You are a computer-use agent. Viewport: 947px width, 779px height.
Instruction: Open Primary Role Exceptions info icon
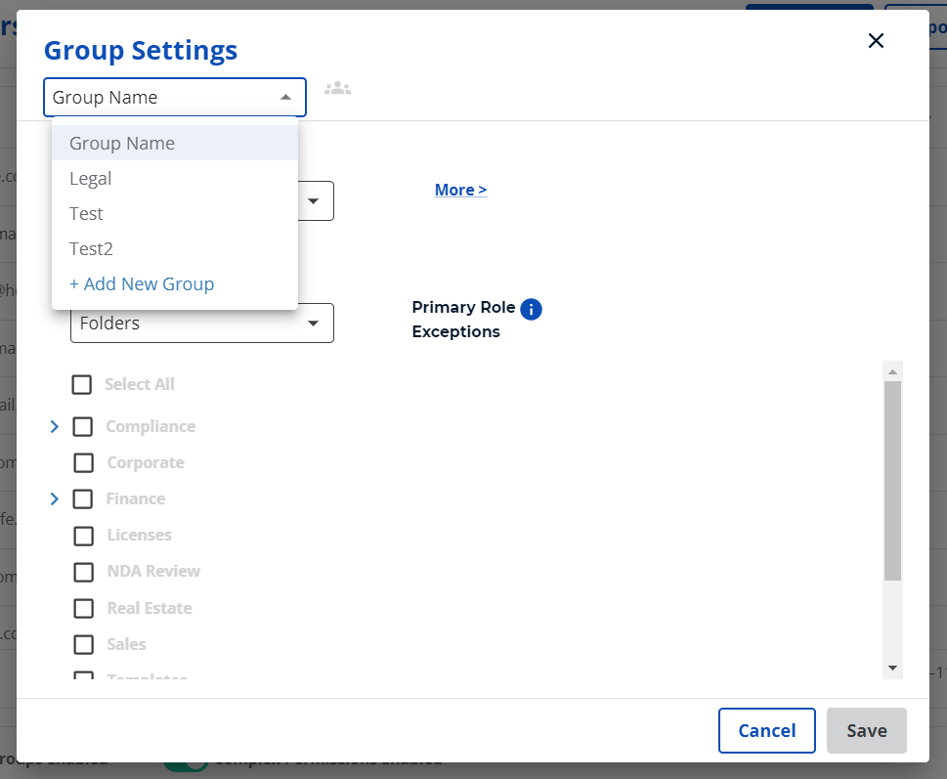(531, 309)
